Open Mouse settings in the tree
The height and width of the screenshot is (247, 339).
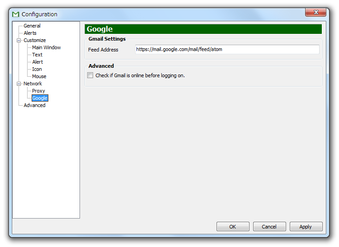click(x=39, y=76)
